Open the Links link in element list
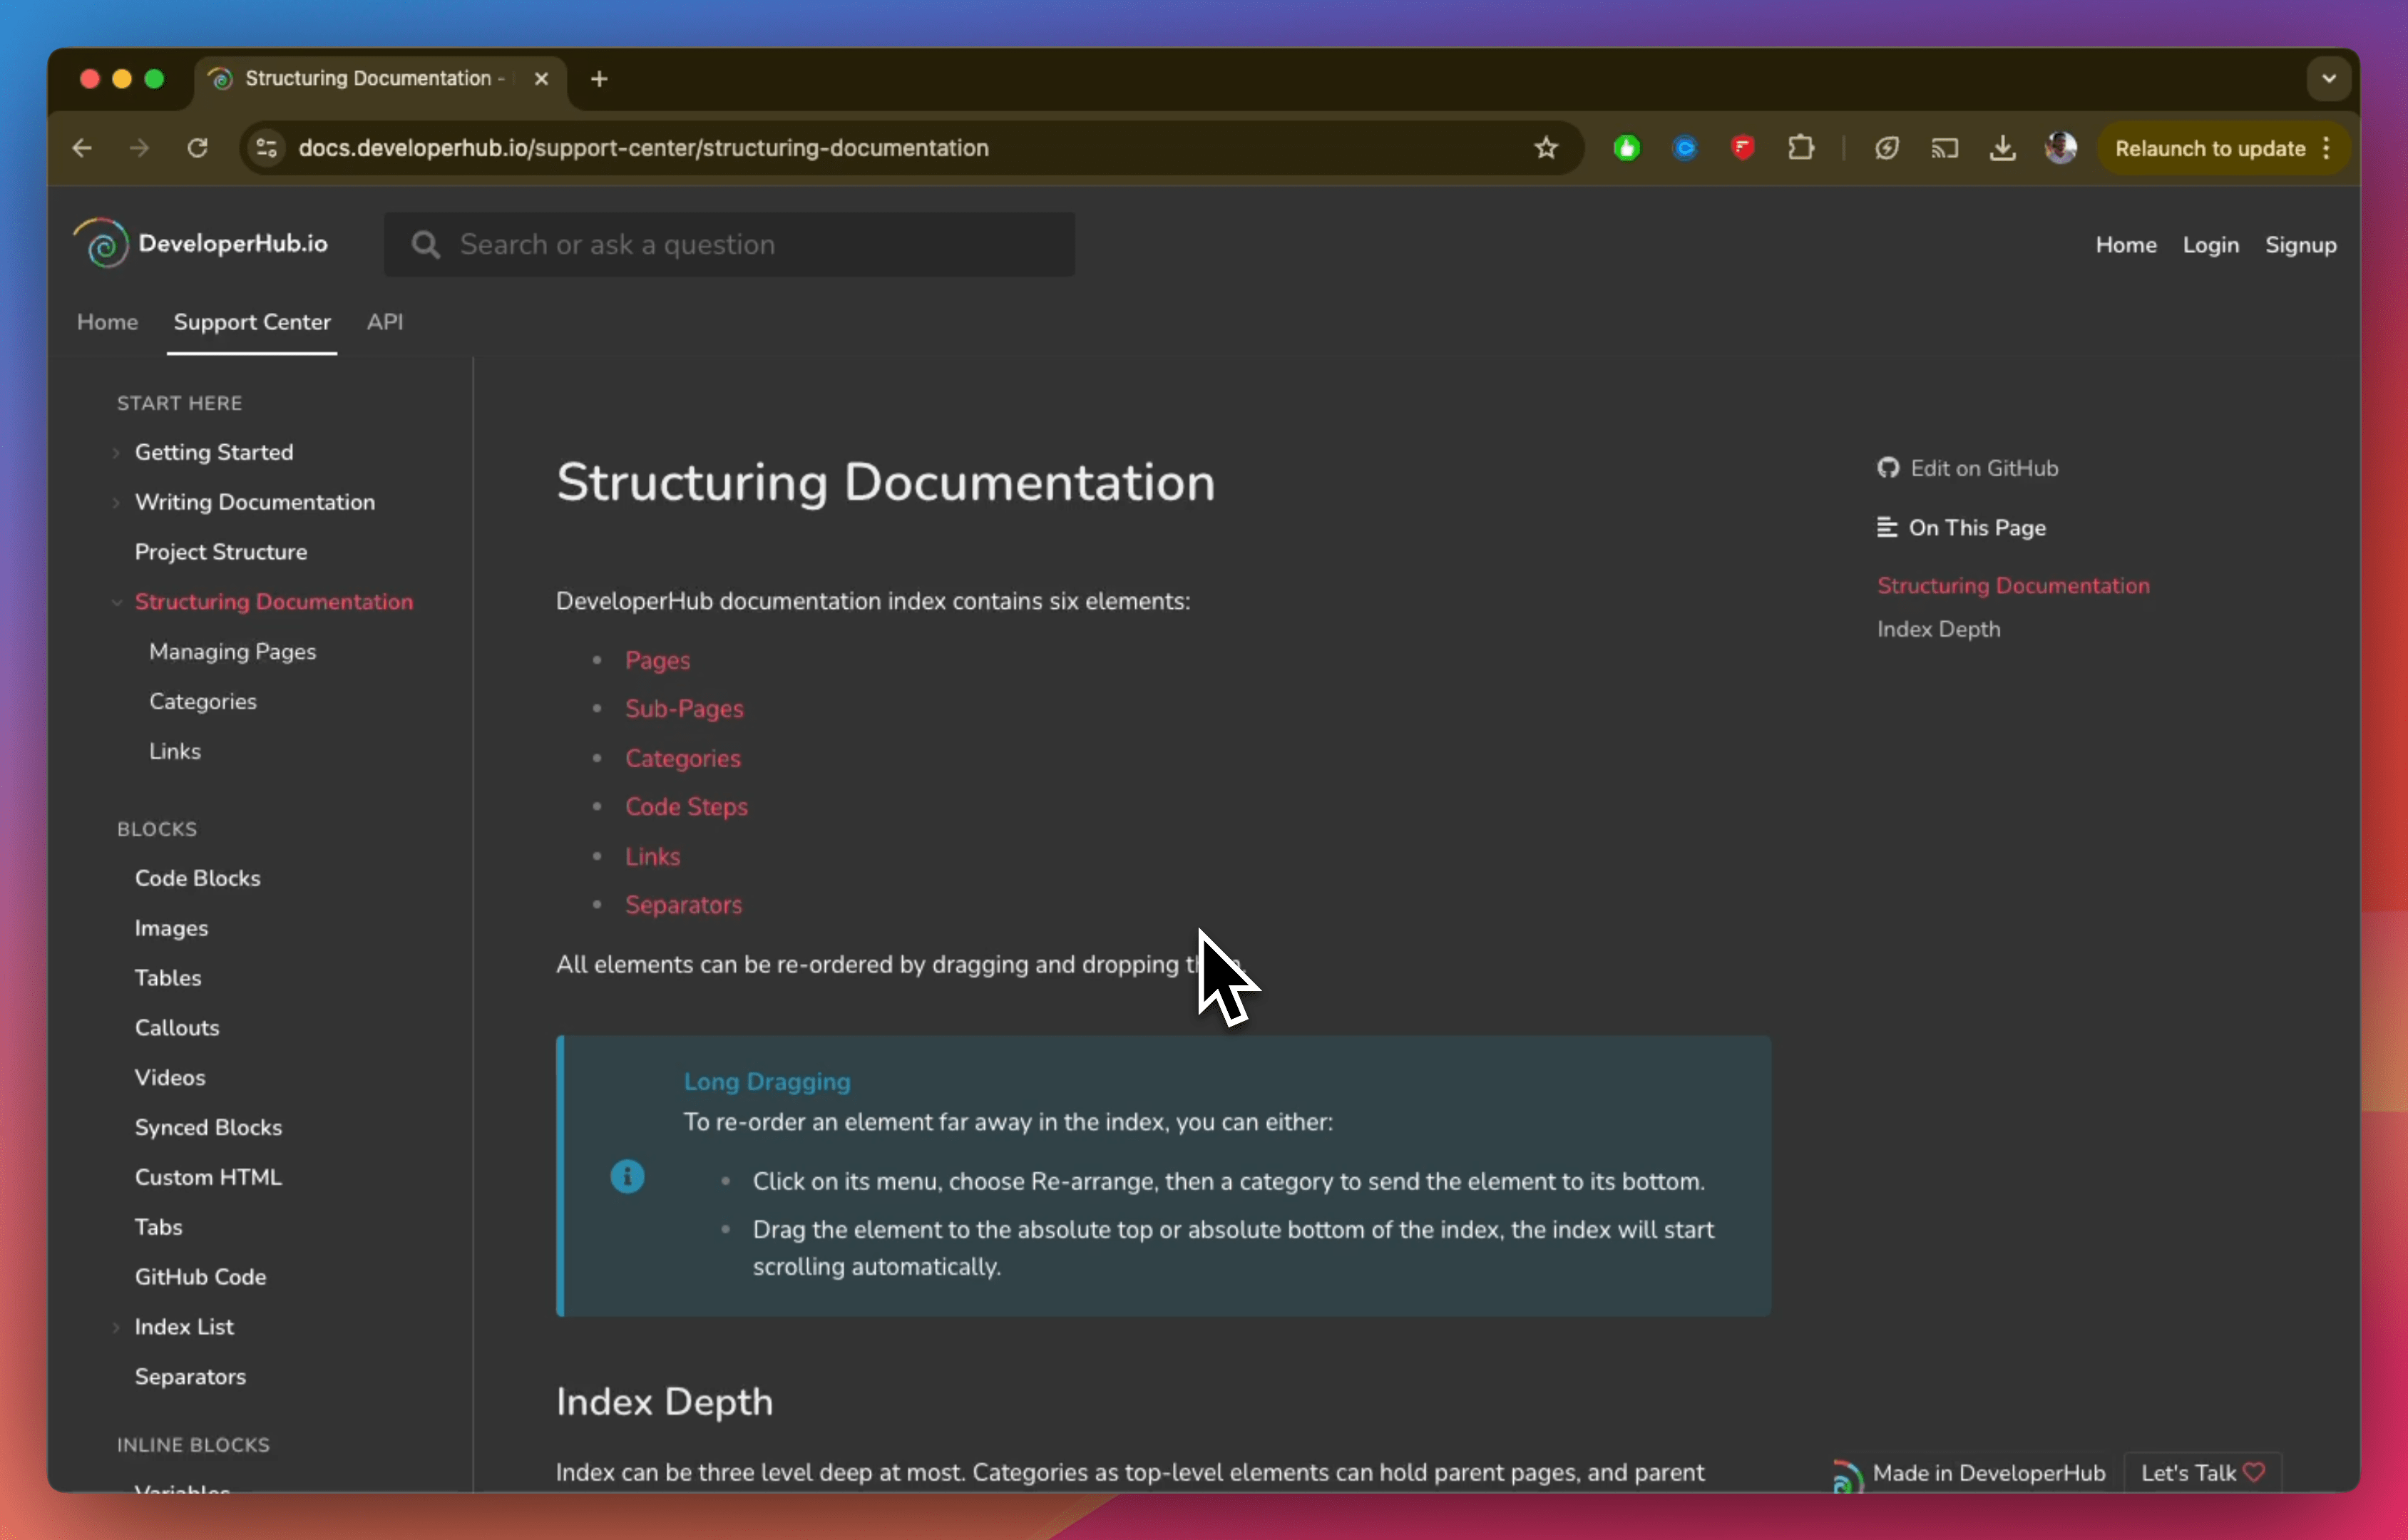The width and height of the screenshot is (2408, 1540). tap(652, 856)
